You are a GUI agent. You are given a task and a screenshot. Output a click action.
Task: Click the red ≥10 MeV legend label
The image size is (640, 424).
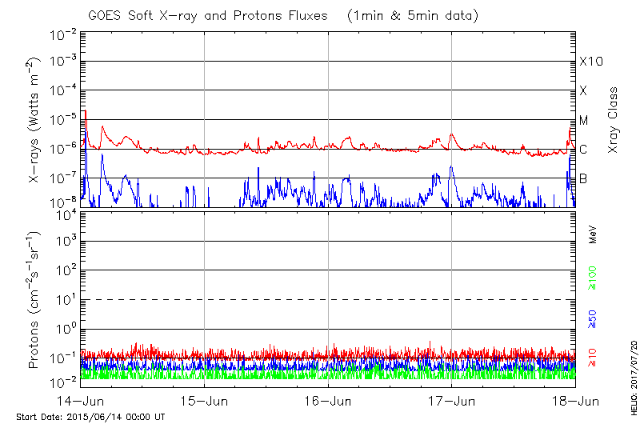[593, 354]
